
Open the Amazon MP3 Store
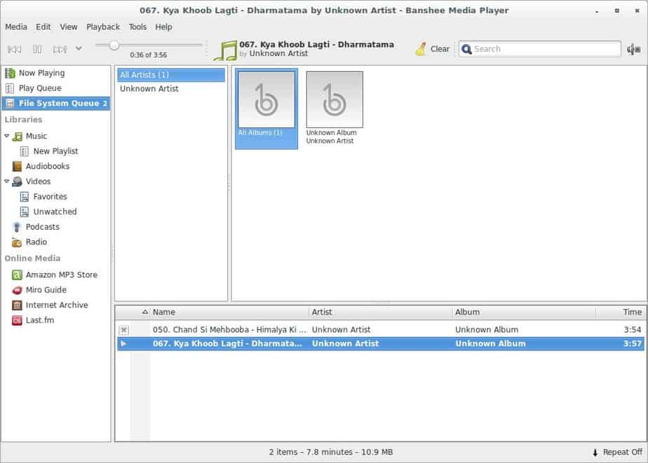coord(62,275)
